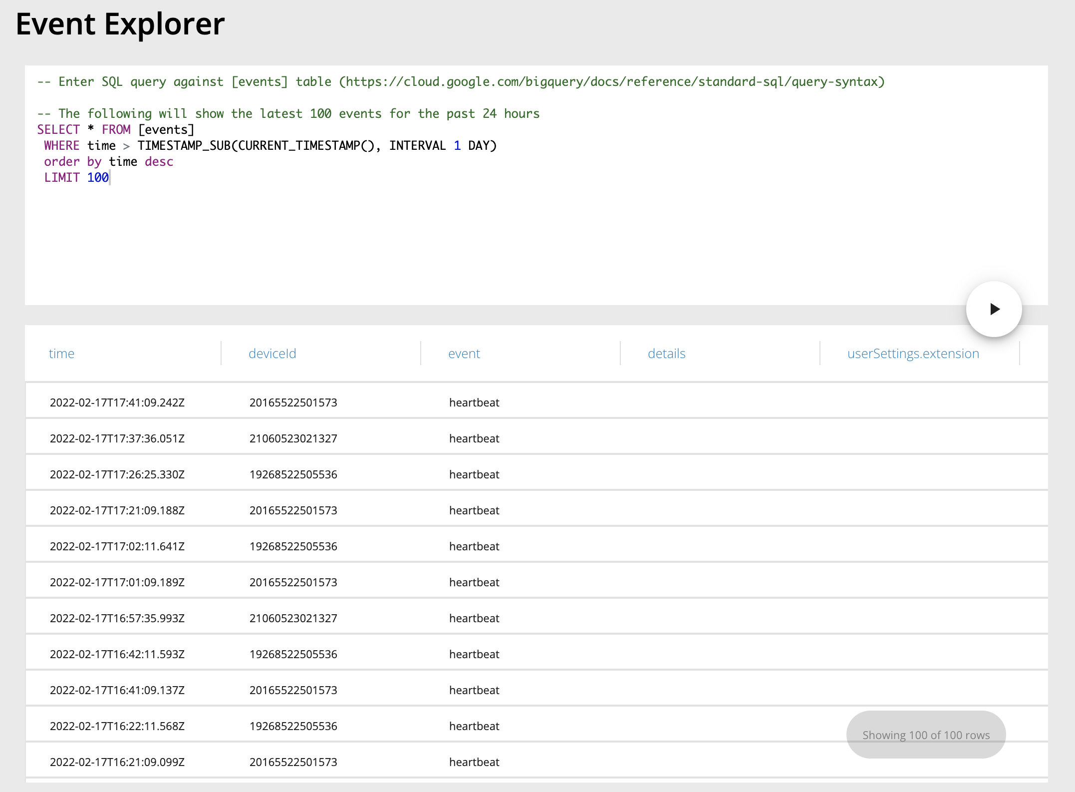Click deviceId in the 17:21:09.188Z row

[293, 510]
